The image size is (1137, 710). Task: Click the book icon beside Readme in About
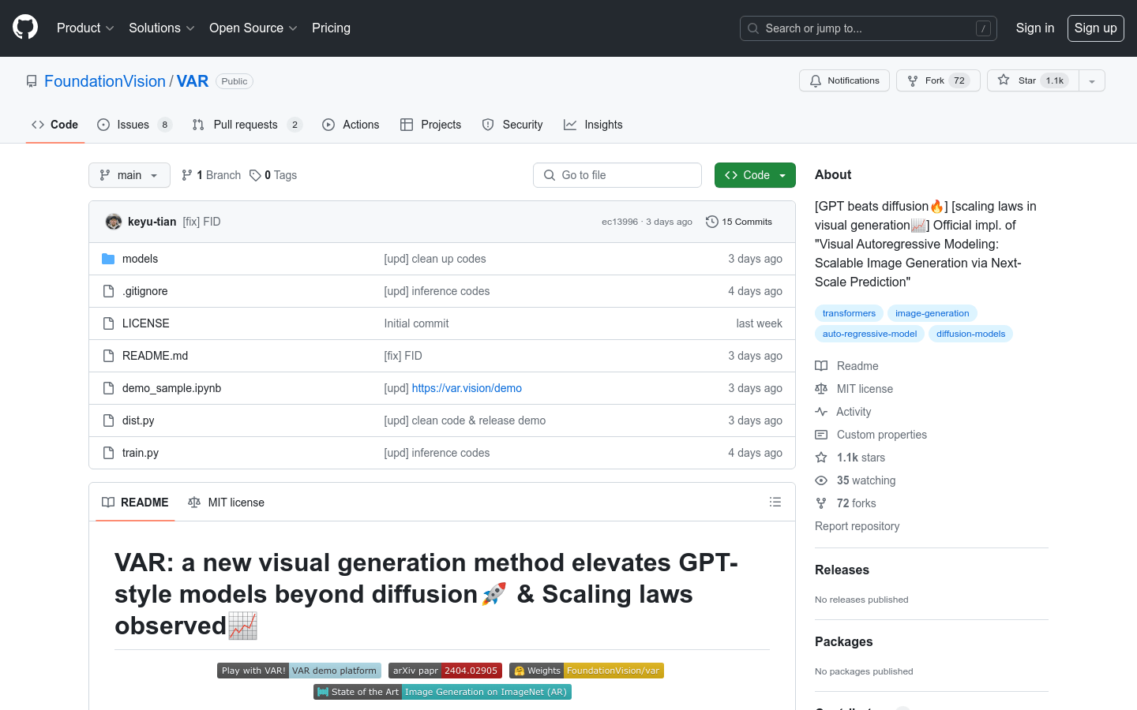pyautogui.click(x=821, y=366)
